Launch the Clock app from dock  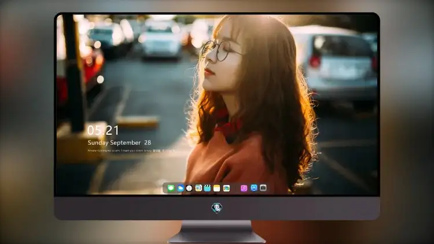pos(189,188)
